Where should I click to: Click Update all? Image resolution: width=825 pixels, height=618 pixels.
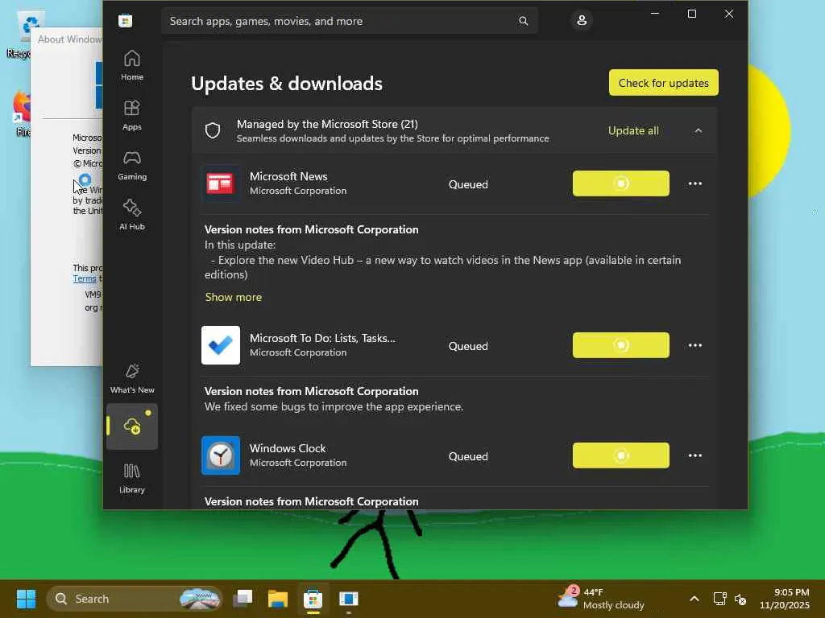(x=633, y=130)
